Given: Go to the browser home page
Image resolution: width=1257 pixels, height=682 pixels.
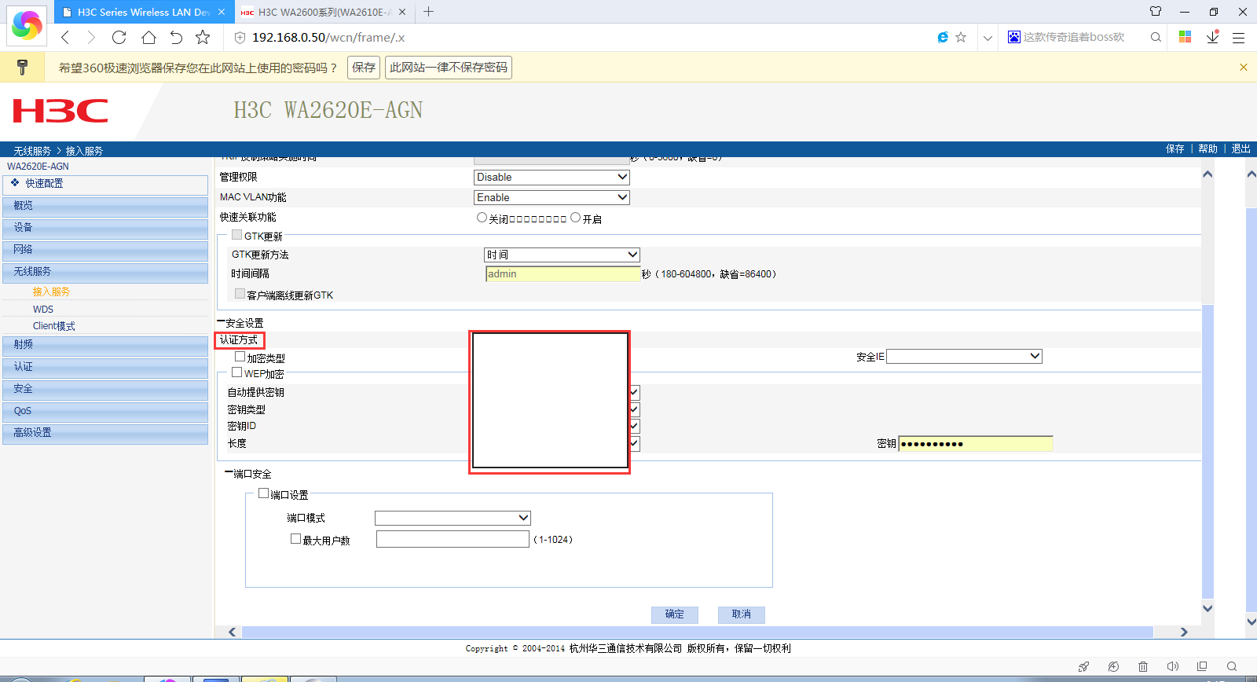Looking at the screenshot, I should (148, 37).
